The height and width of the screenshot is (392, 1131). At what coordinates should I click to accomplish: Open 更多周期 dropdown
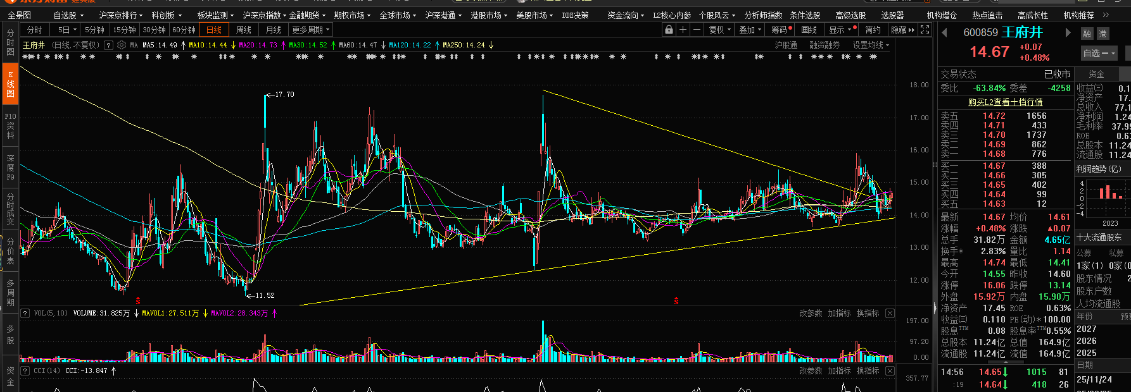click(x=310, y=30)
